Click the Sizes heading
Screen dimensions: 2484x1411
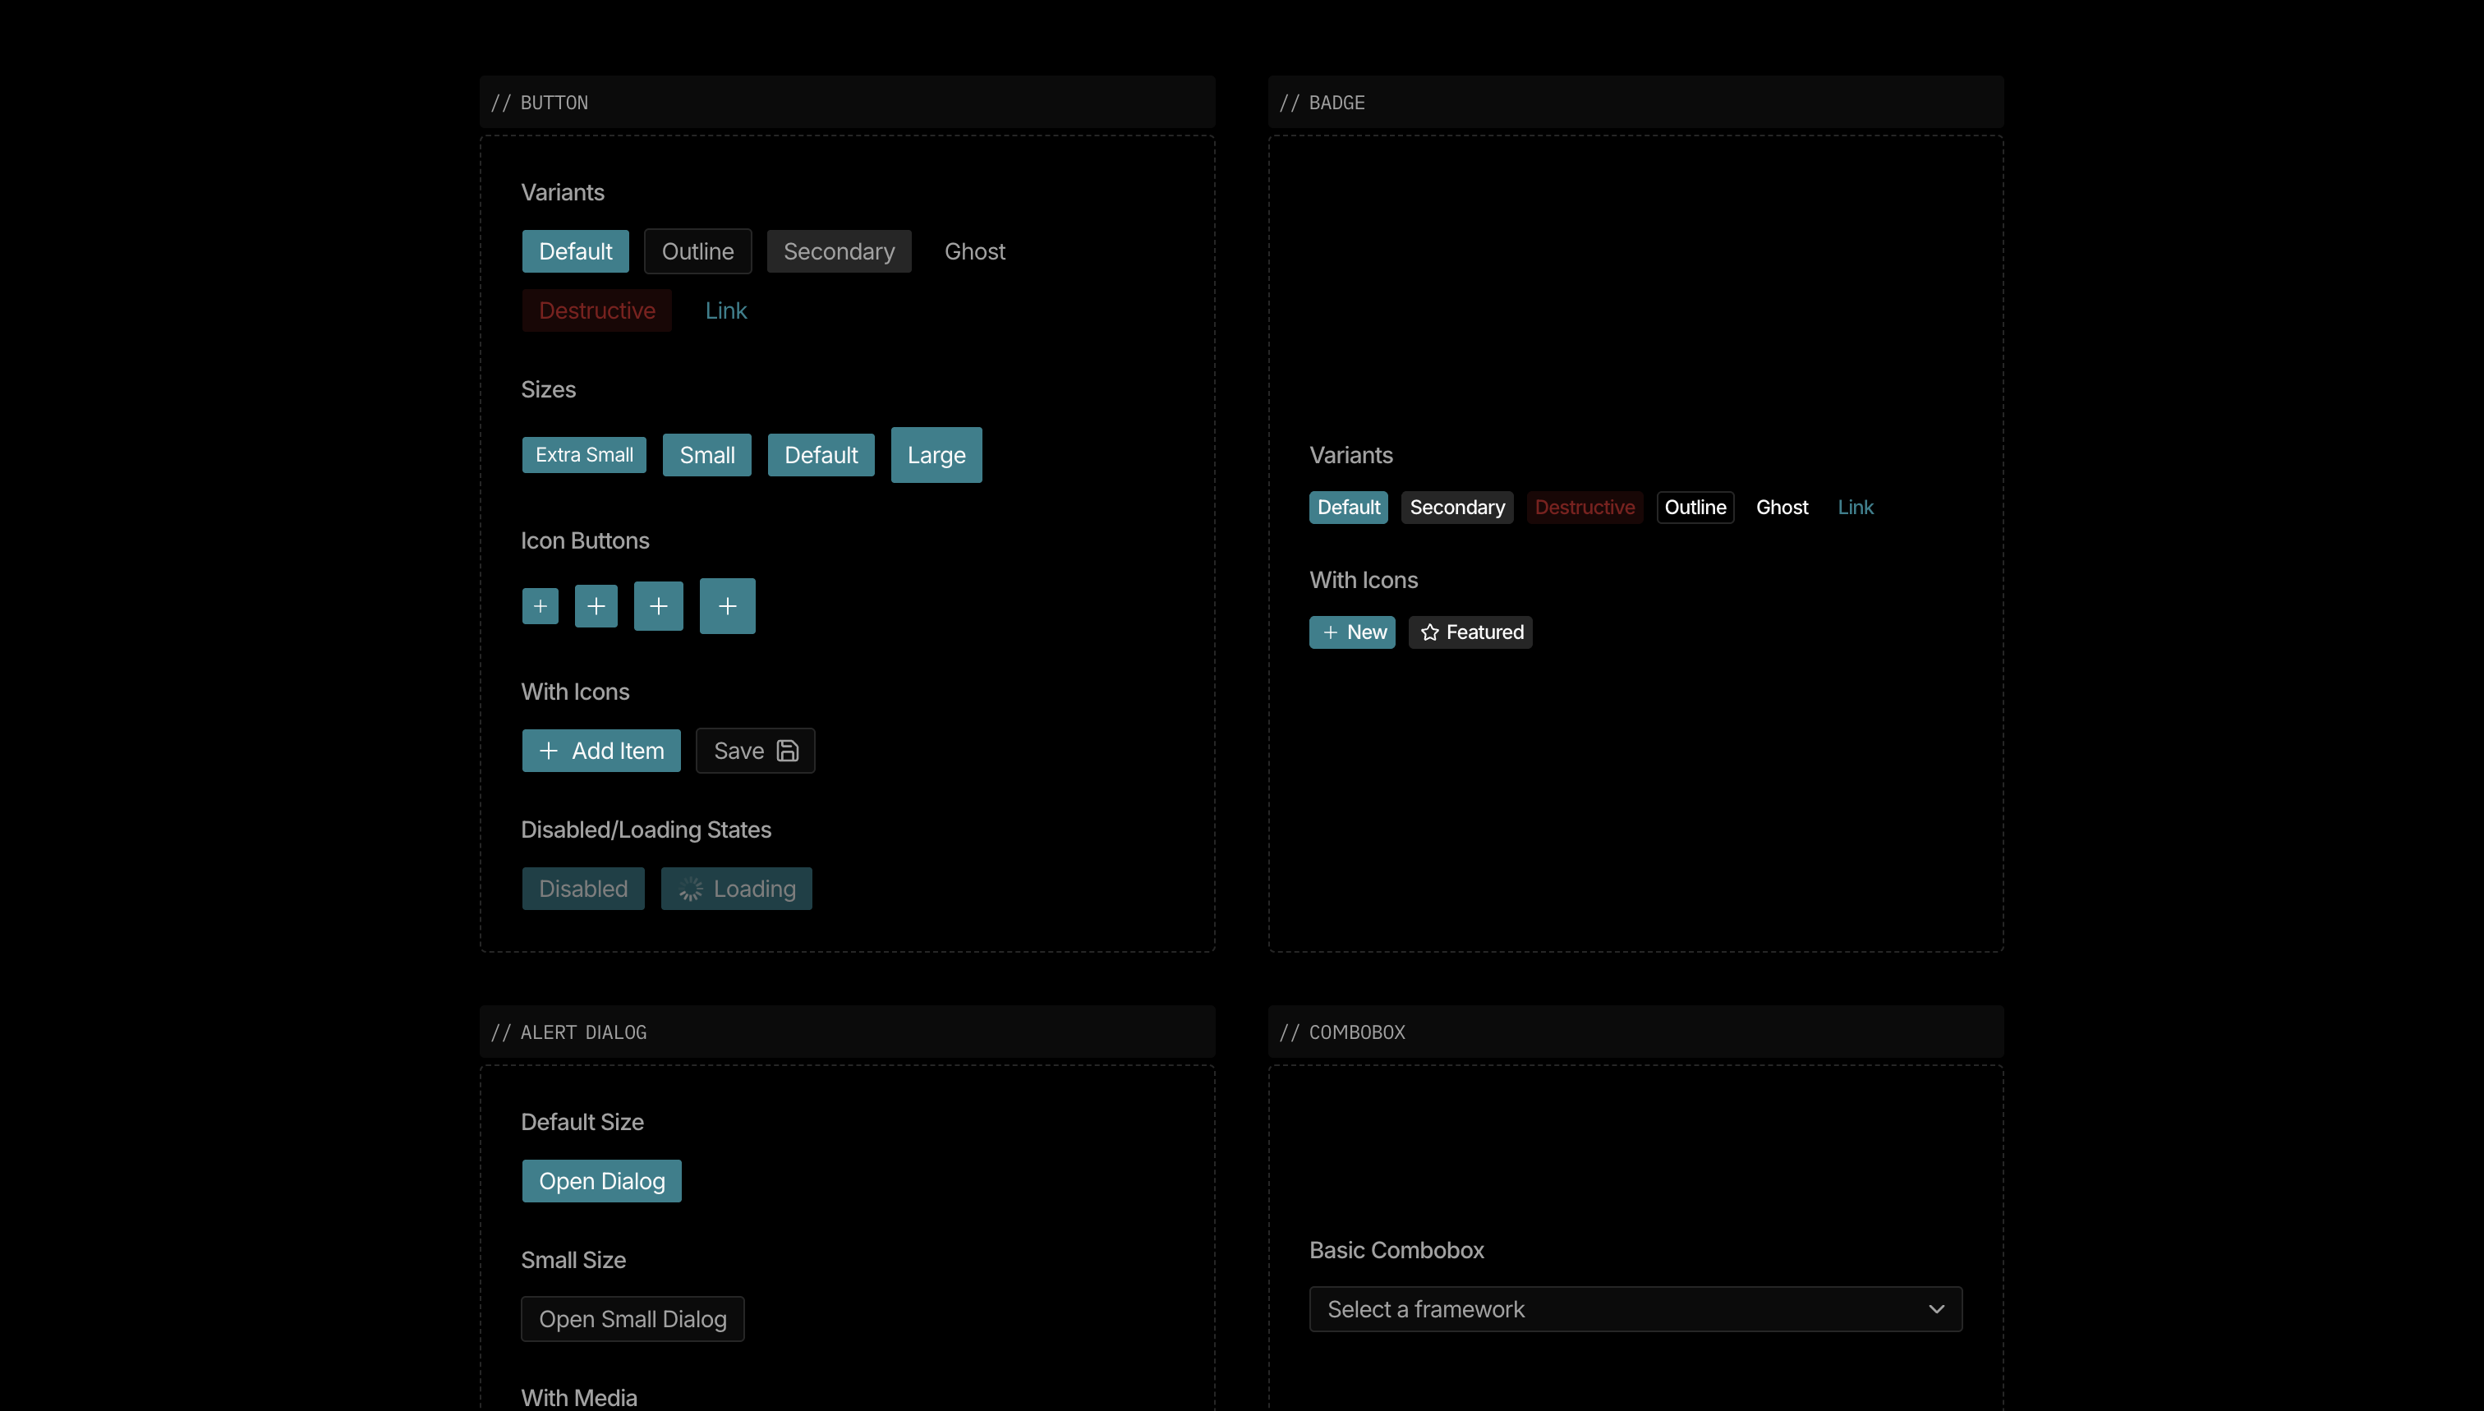[x=549, y=389]
